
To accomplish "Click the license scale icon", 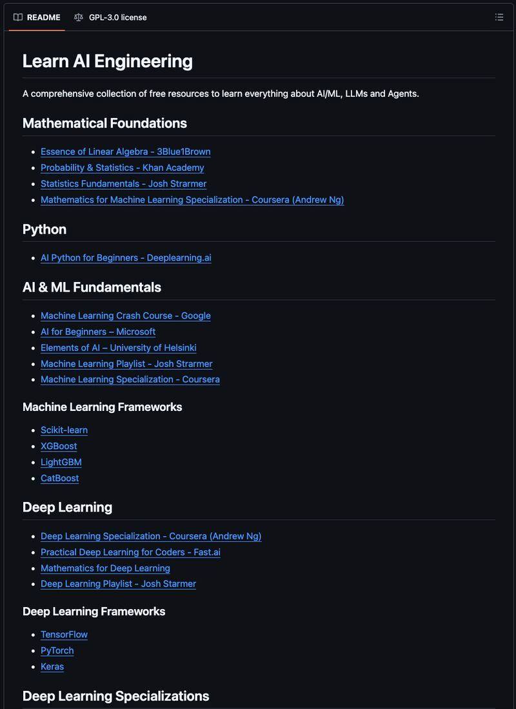I will 78,17.
